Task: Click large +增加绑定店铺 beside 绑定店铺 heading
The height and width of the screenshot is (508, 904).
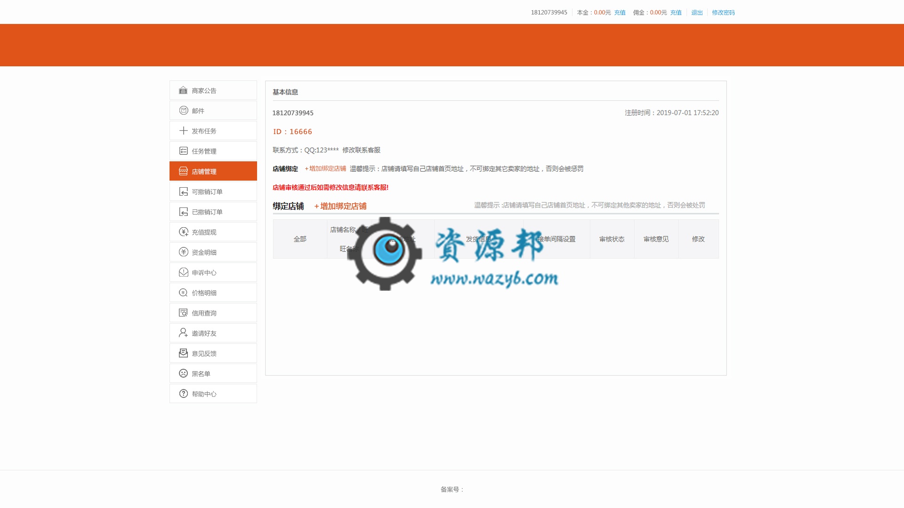Action: (340, 206)
